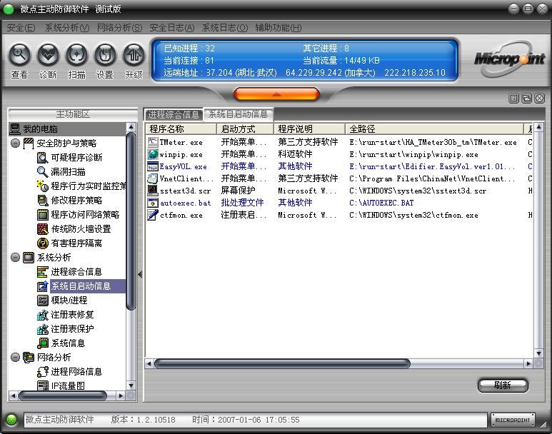
Task: Open 程序访问网络策略 item
Action: [85, 214]
